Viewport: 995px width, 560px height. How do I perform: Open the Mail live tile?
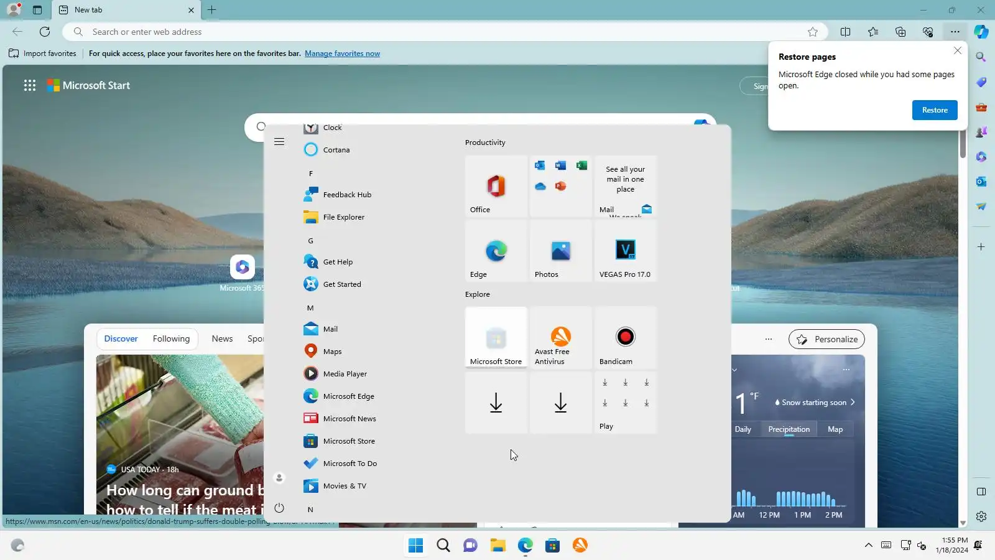(x=626, y=186)
